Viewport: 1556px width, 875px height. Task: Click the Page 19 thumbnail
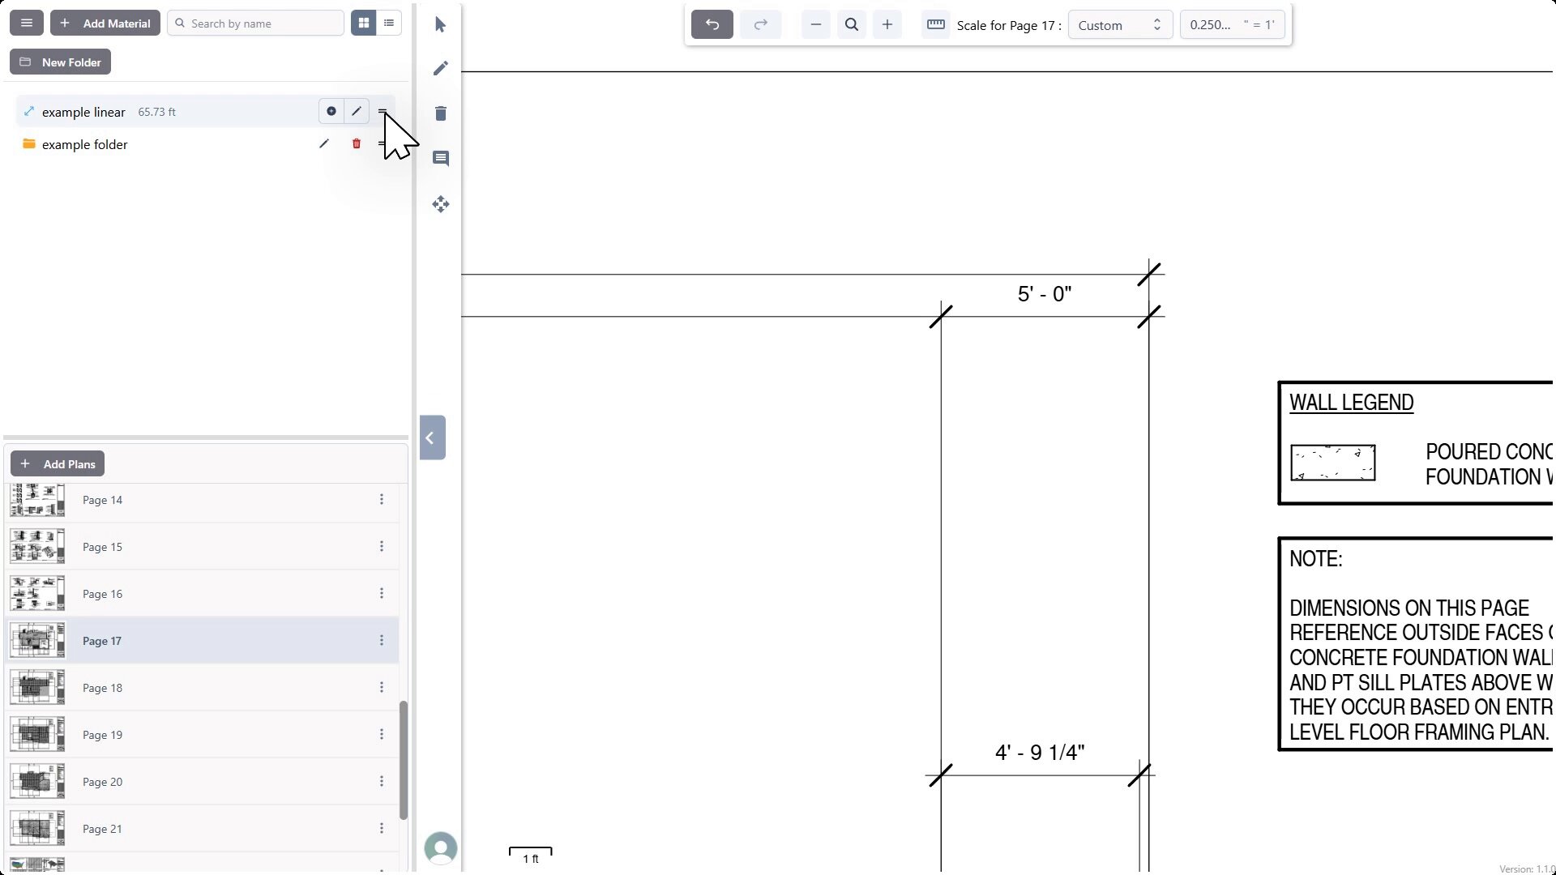point(37,735)
